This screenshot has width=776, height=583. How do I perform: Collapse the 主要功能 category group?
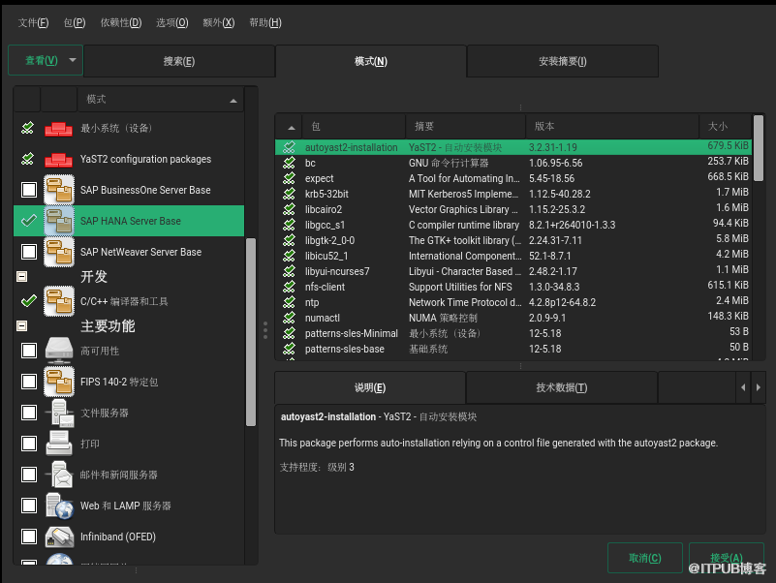[x=21, y=326]
